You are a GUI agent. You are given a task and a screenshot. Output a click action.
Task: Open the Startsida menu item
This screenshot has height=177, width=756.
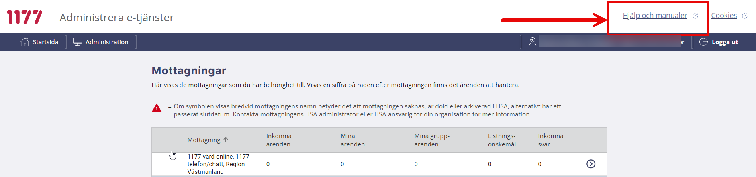tap(45, 42)
